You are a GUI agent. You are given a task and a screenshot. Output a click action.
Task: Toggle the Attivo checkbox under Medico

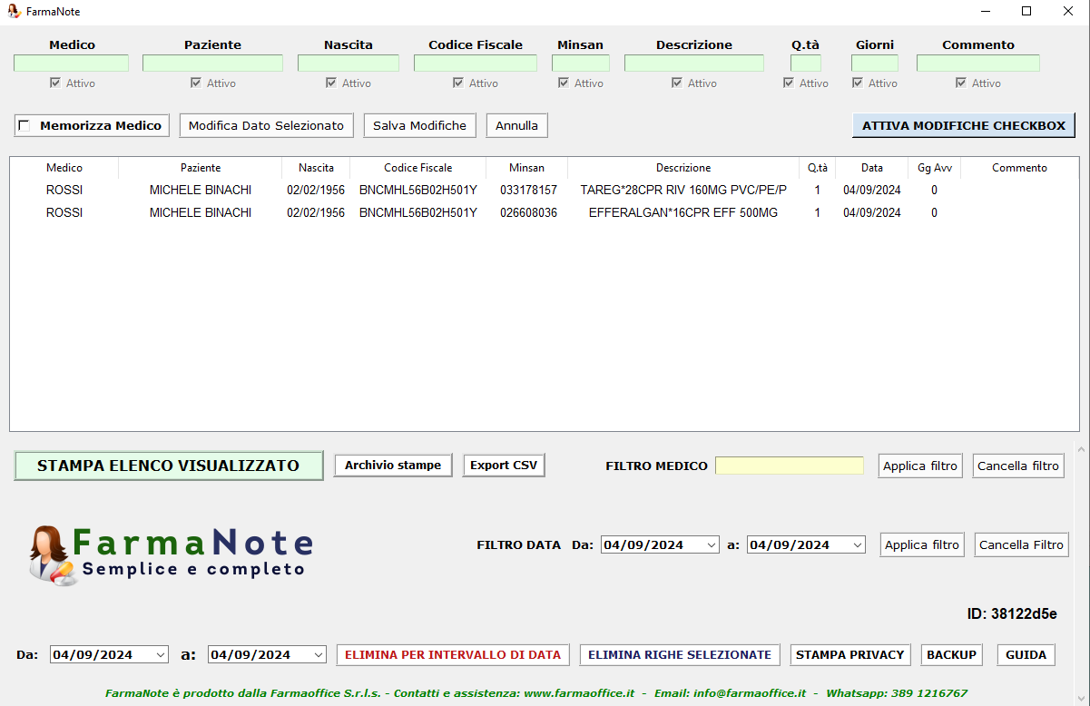[56, 83]
